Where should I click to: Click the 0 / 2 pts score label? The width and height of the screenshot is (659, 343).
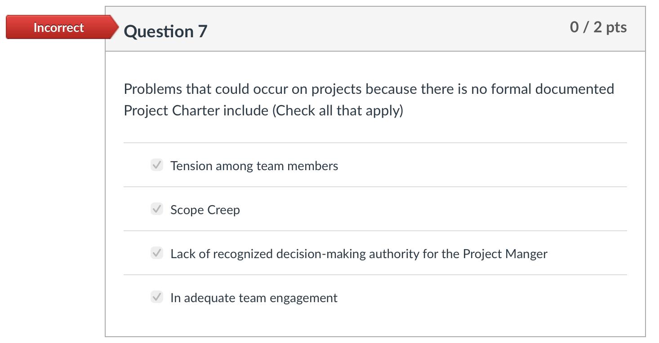pyautogui.click(x=598, y=27)
